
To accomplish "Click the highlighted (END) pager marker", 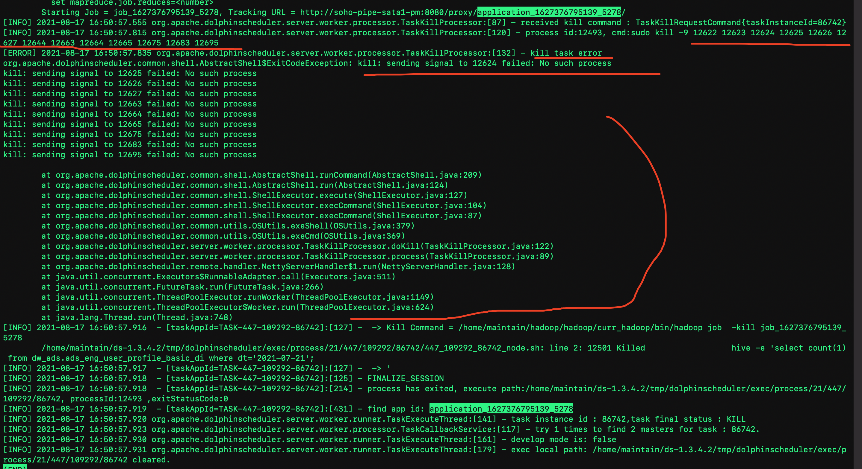I will click(x=15, y=467).
